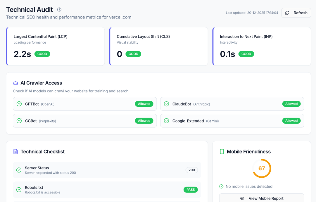
Task: Select the Cumulative Layout Shift metric card
Action: [x=158, y=46]
